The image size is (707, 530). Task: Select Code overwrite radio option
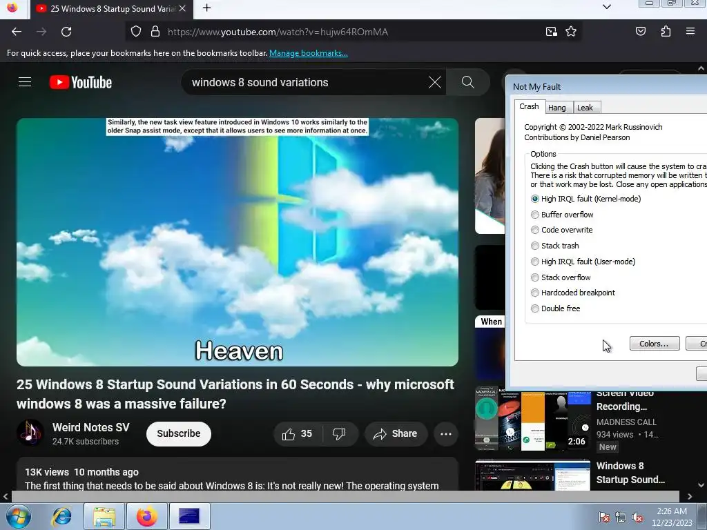[562, 230]
